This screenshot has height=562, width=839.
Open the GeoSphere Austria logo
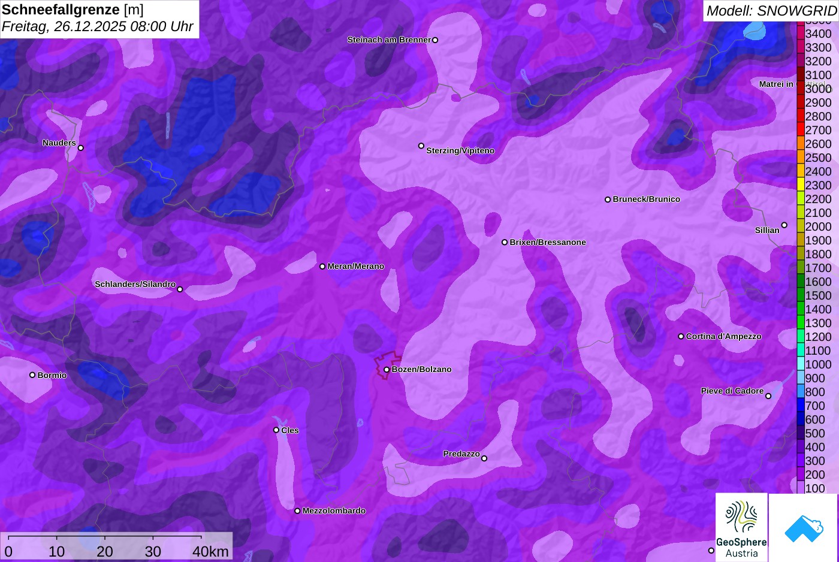(x=741, y=527)
